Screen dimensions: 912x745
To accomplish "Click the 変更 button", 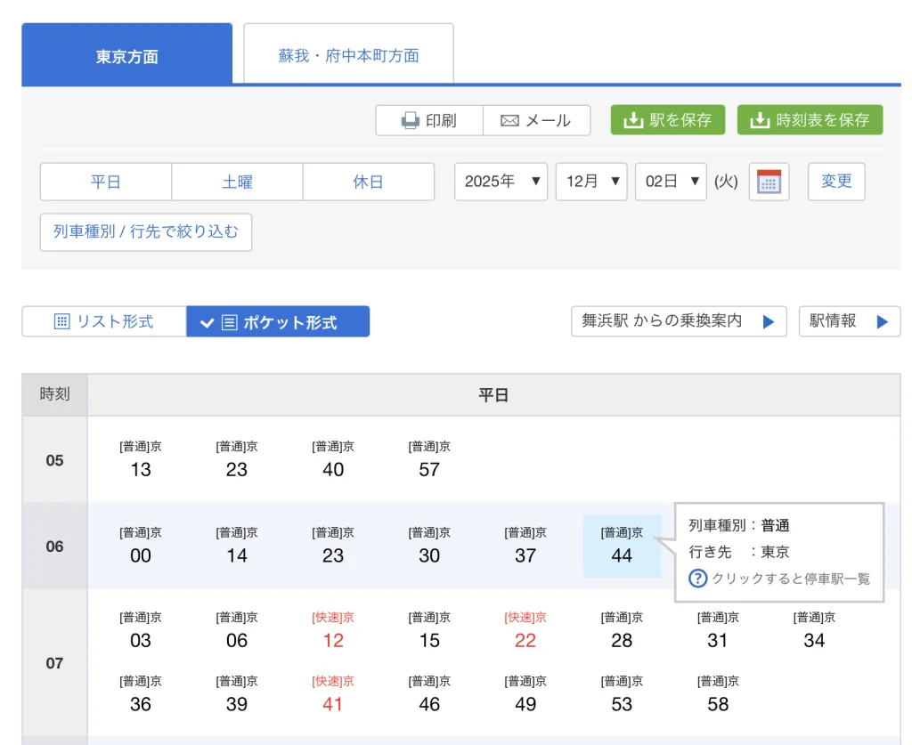I will pyautogui.click(x=836, y=182).
